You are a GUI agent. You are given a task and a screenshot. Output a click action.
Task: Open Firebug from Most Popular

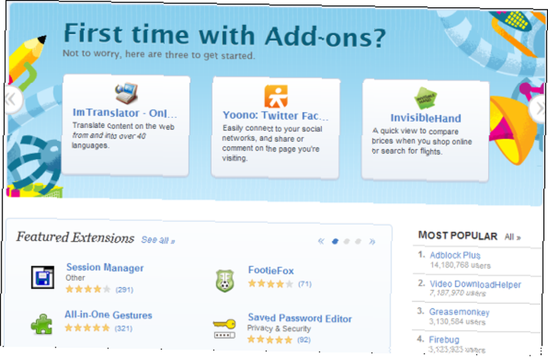point(444,339)
